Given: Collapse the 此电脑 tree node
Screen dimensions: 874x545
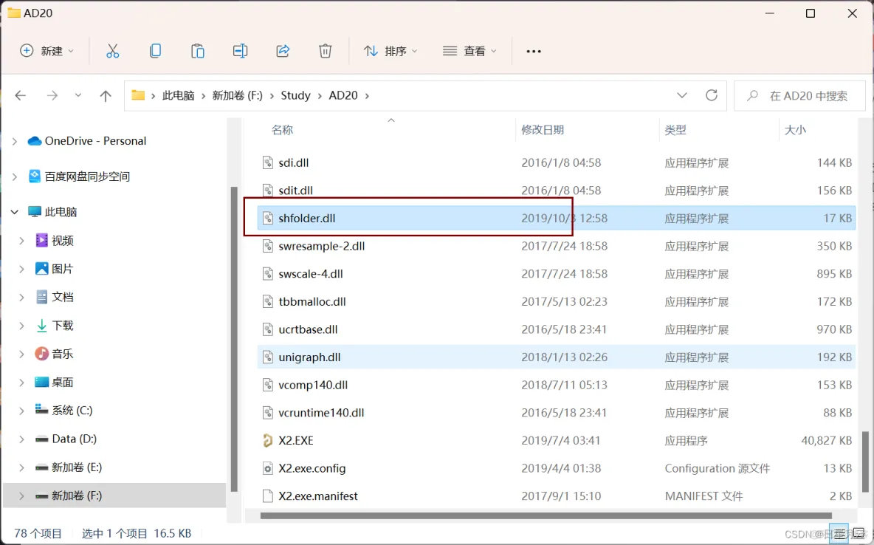Looking at the screenshot, I should coord(15,212).
